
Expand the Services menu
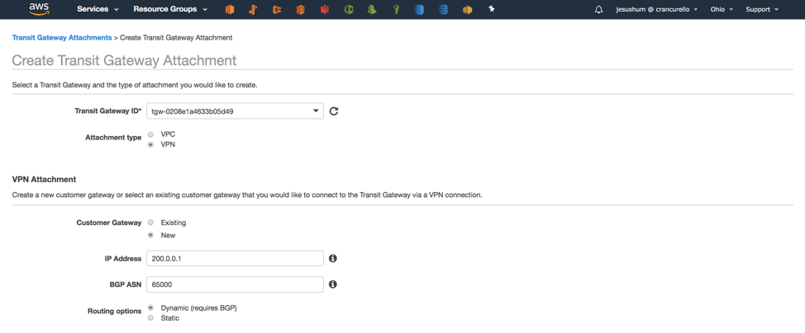coord(98,9)
